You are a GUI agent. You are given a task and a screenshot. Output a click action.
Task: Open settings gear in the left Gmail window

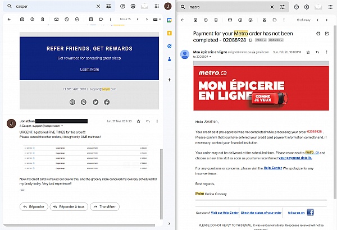coord(133,7)
